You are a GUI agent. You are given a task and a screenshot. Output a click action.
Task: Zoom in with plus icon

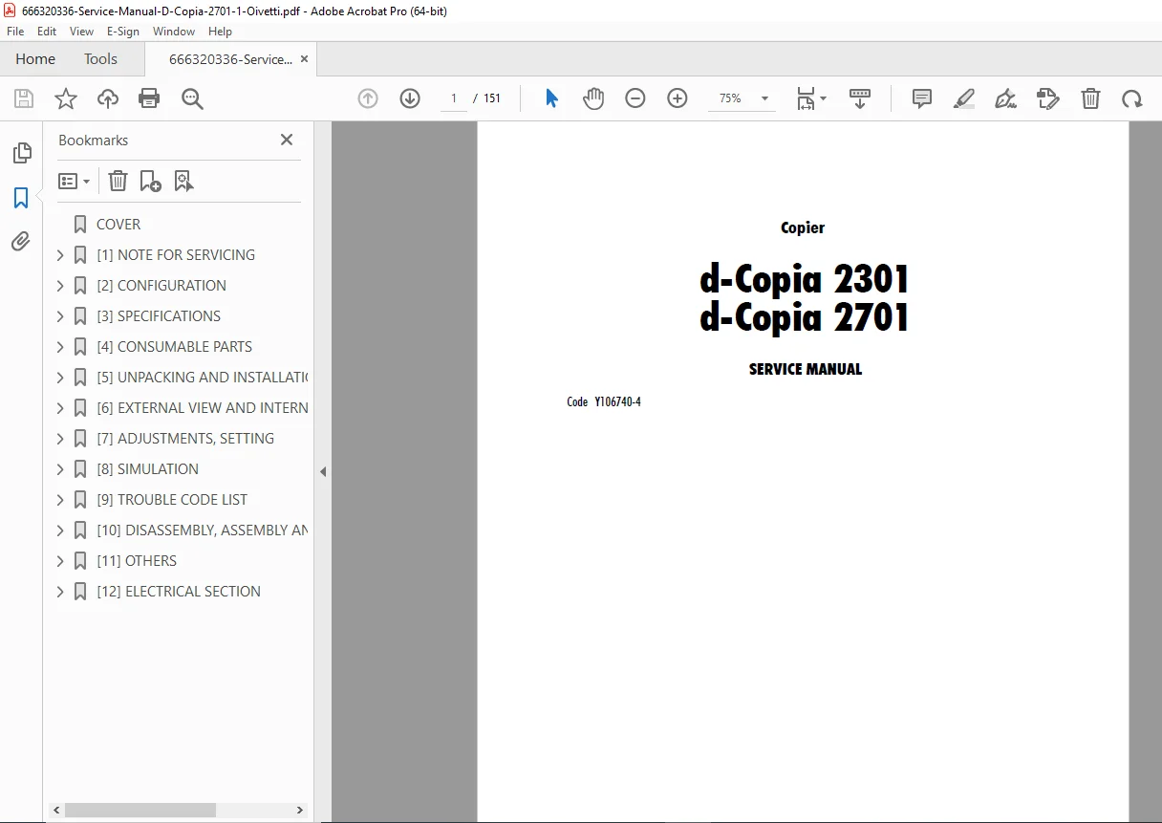678,98
